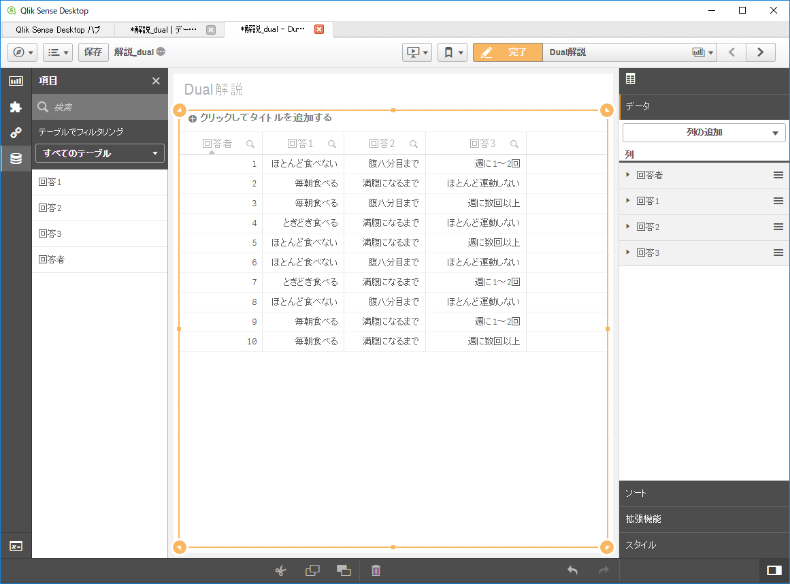Close the 項目 fields panel
790x584 pixels.
point(157,81)
